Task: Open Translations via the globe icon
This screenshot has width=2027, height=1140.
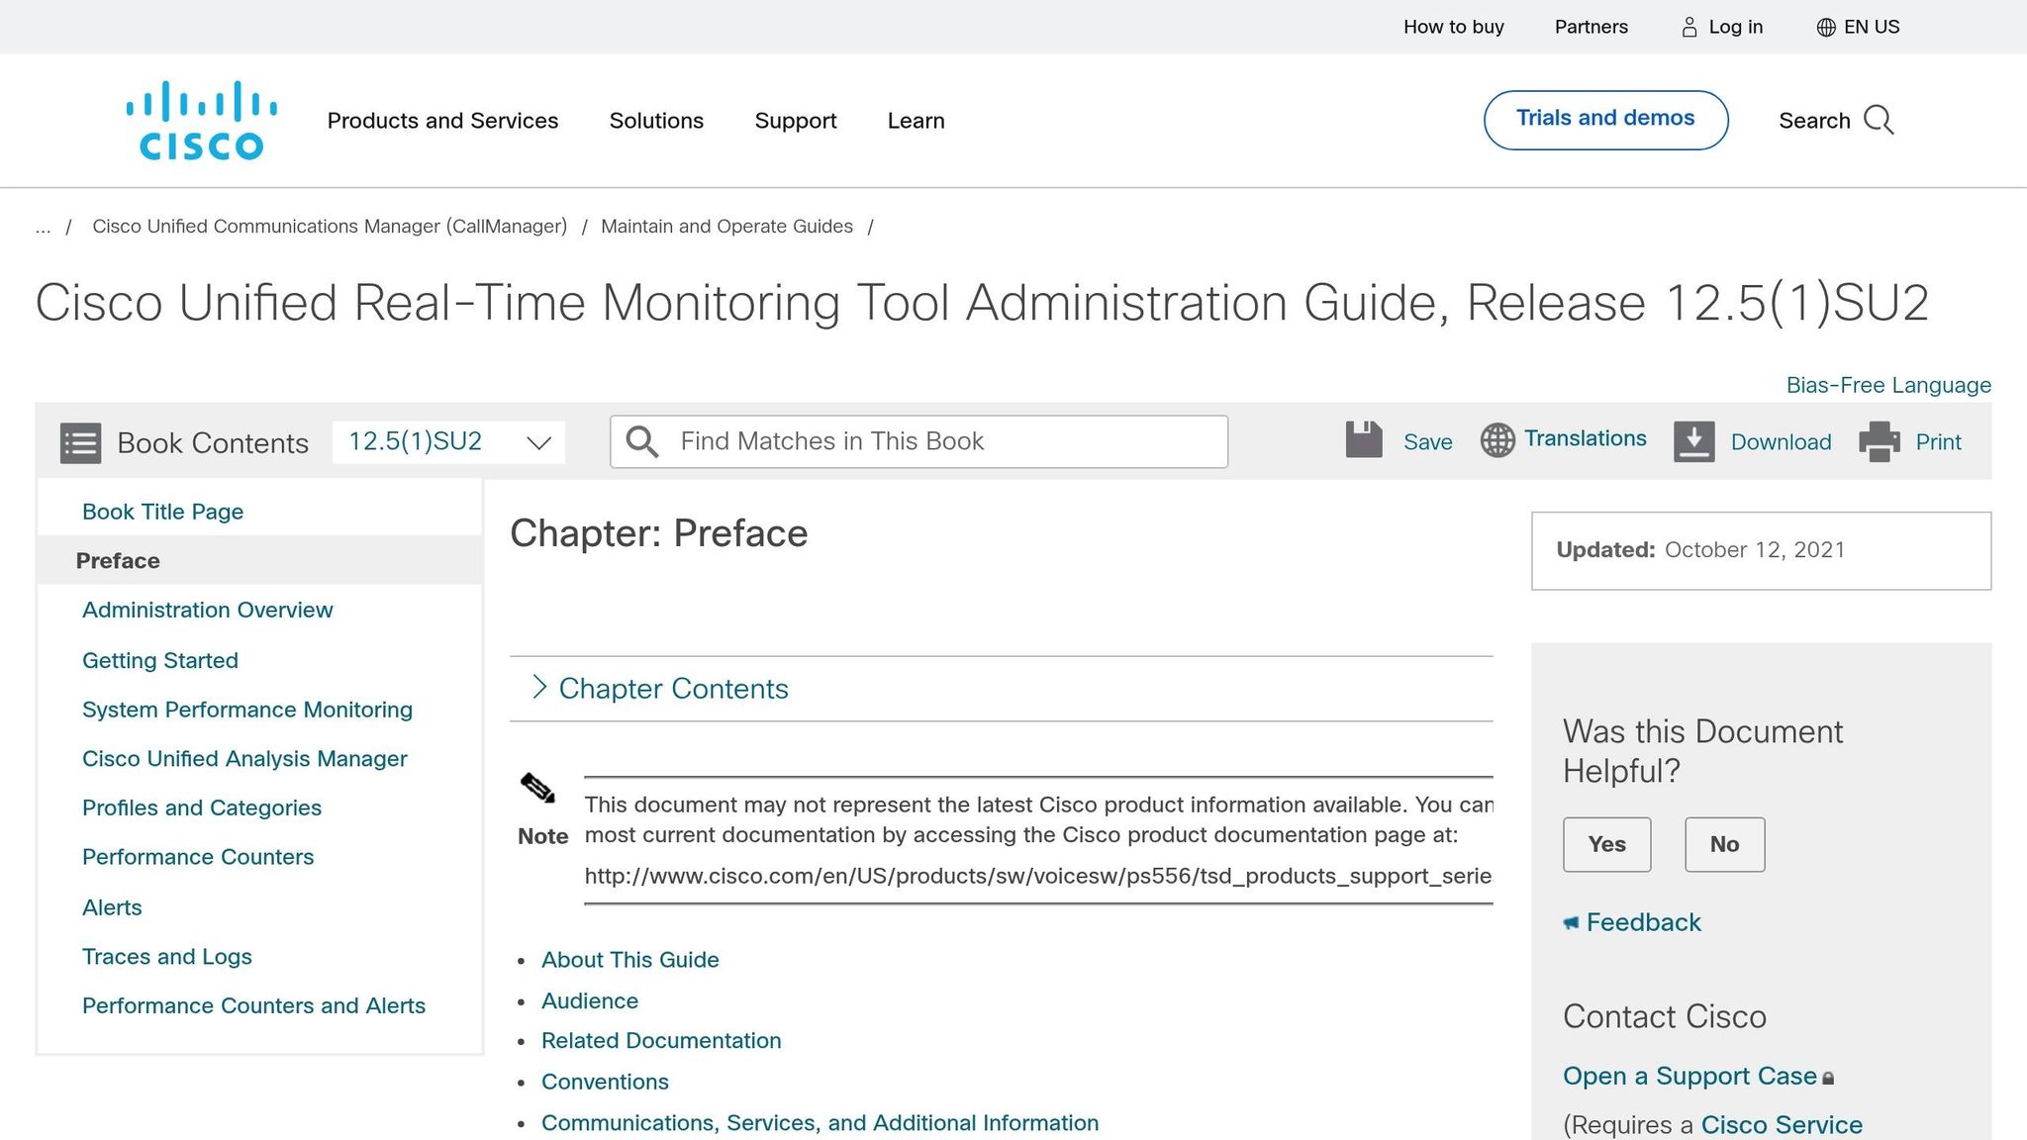Action: pyautogui.click(x=1496, y=439)
